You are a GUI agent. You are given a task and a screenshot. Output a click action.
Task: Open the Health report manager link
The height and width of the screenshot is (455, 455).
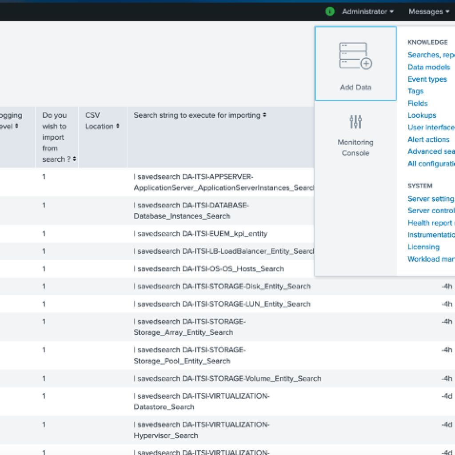pyautogui.click(x=431, y=223)
